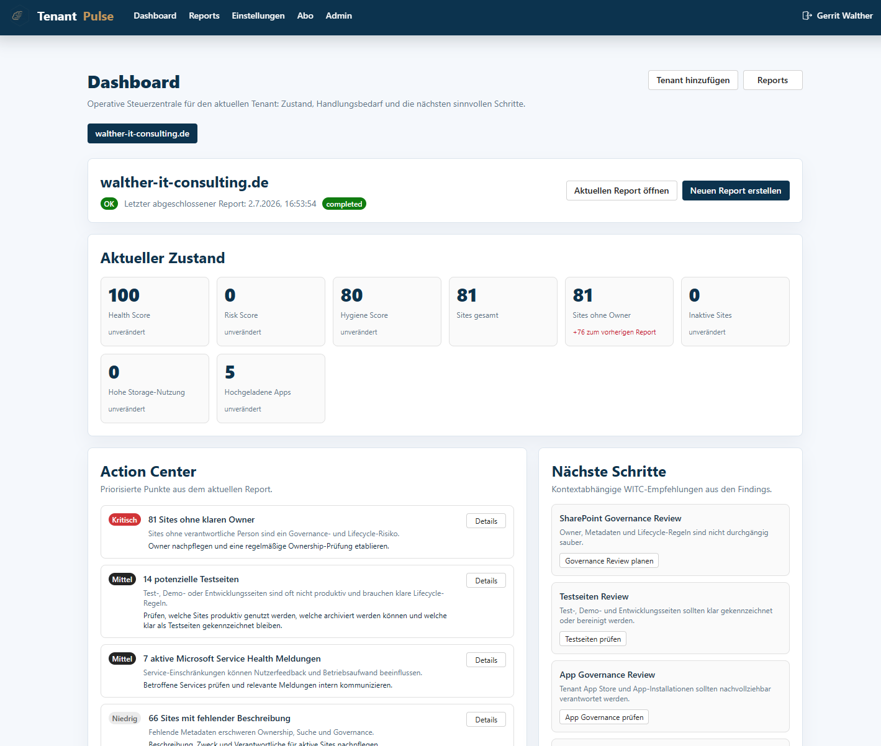
Task: Select the Hochgeladene Apps card
Action: tap(271, 389)
